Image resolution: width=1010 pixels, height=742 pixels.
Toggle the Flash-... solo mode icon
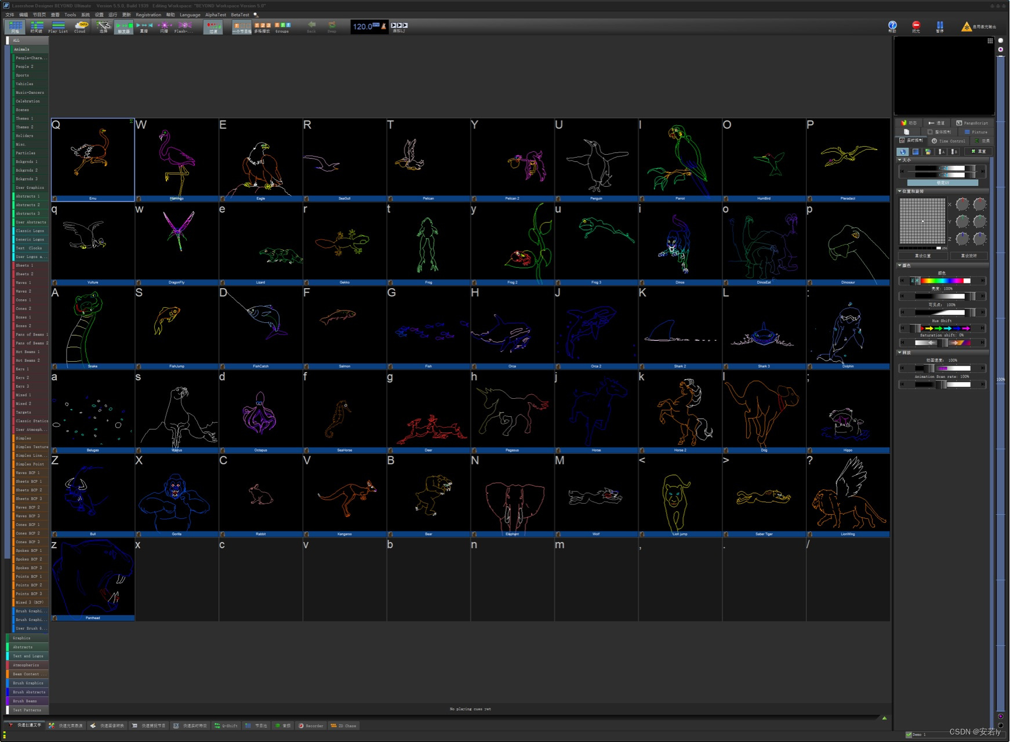coord(185,27)
